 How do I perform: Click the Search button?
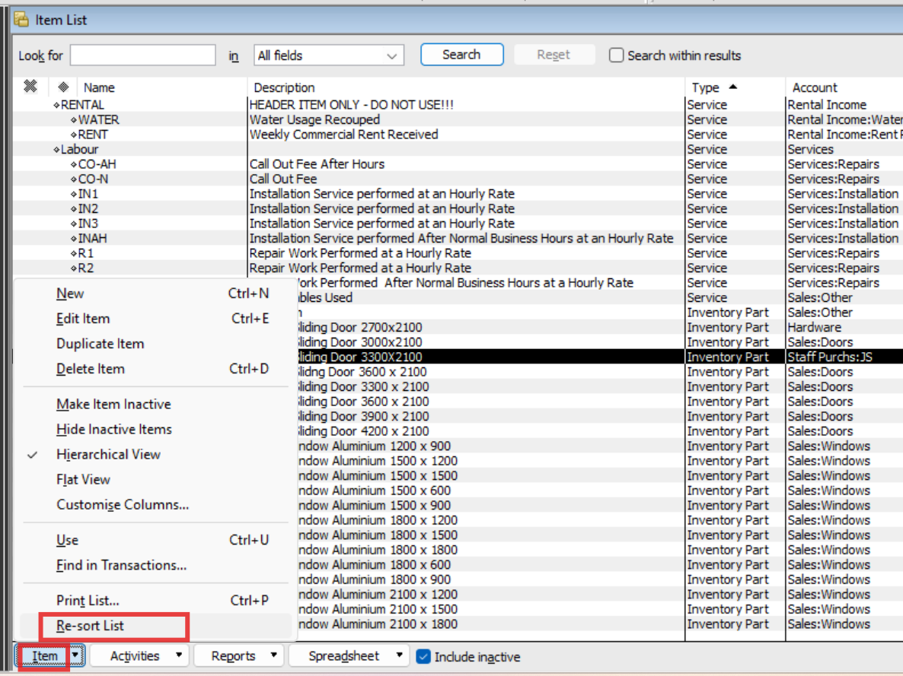click(x=462, y=55)
